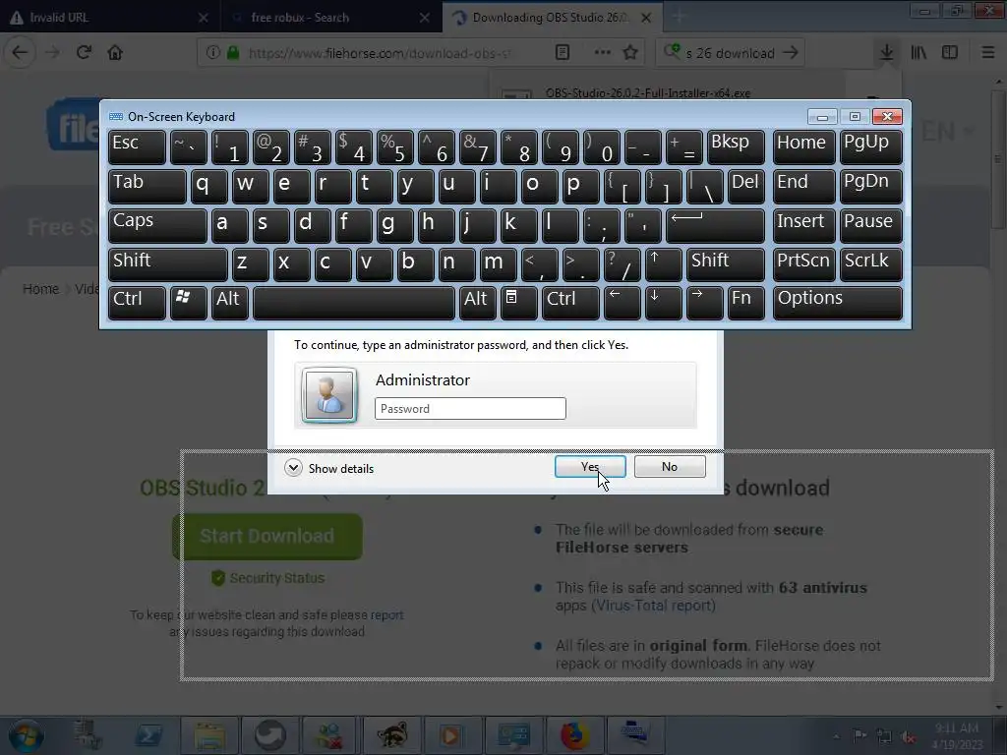The image size is (1007, 755).
Task: Tap the PgDn key on On-Screen Keyboard
Action: 870,186
